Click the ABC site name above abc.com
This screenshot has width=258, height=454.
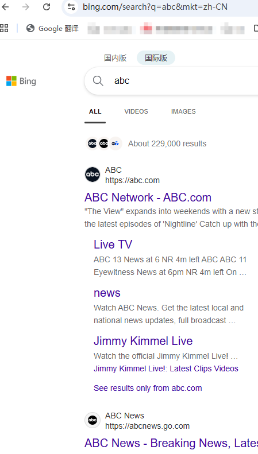pyautogui.click(x=113, y=170)
